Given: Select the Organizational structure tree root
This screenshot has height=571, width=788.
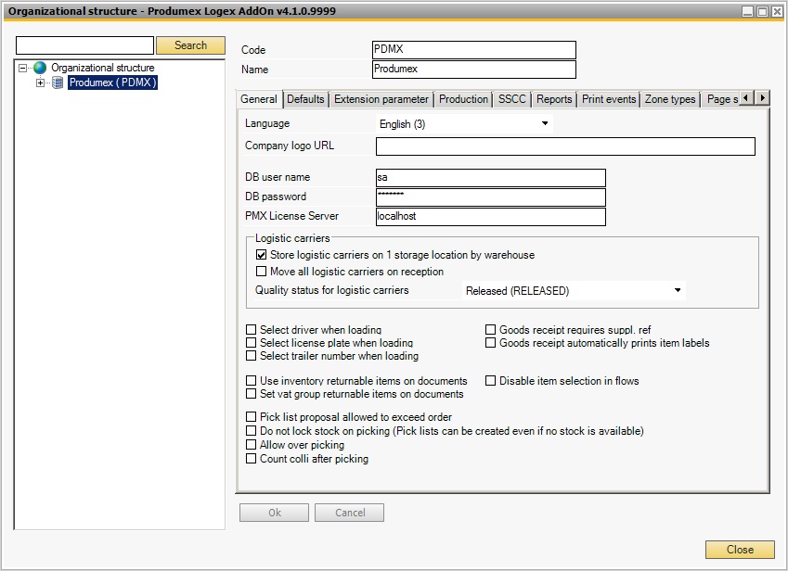Looking at the screenshot, I should pyautogui.click(x=102, y=68).
